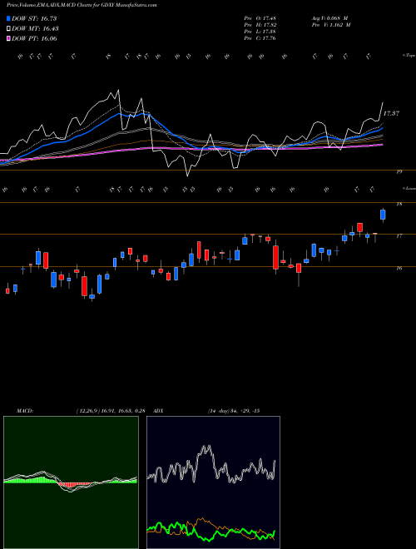Click the ADX '(14 day) 34, +29, -15' readout
This screenshot has width=416, height=549.
coord(234,411)
